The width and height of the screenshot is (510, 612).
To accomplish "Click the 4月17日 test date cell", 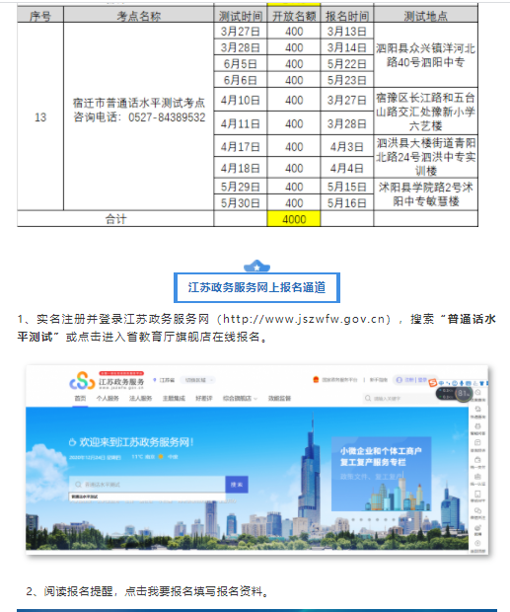I will [240, 147].
